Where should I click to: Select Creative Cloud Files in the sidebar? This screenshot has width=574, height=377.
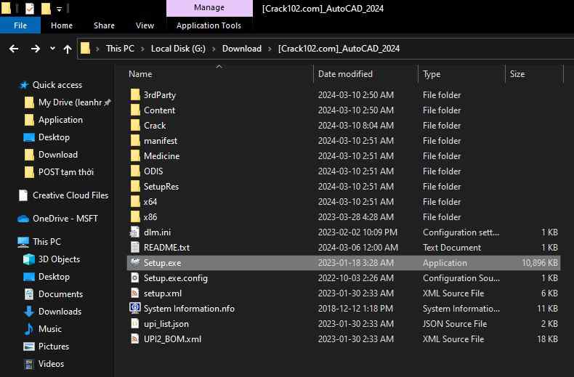point(70,195)
